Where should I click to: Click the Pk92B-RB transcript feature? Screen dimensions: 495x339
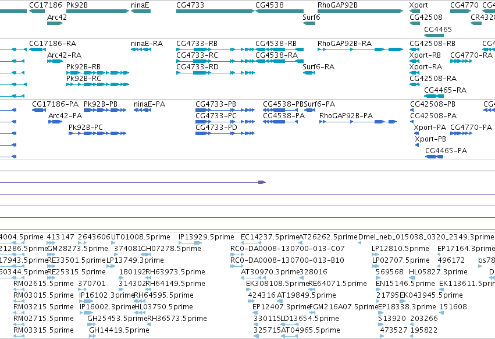coord(98,73)
